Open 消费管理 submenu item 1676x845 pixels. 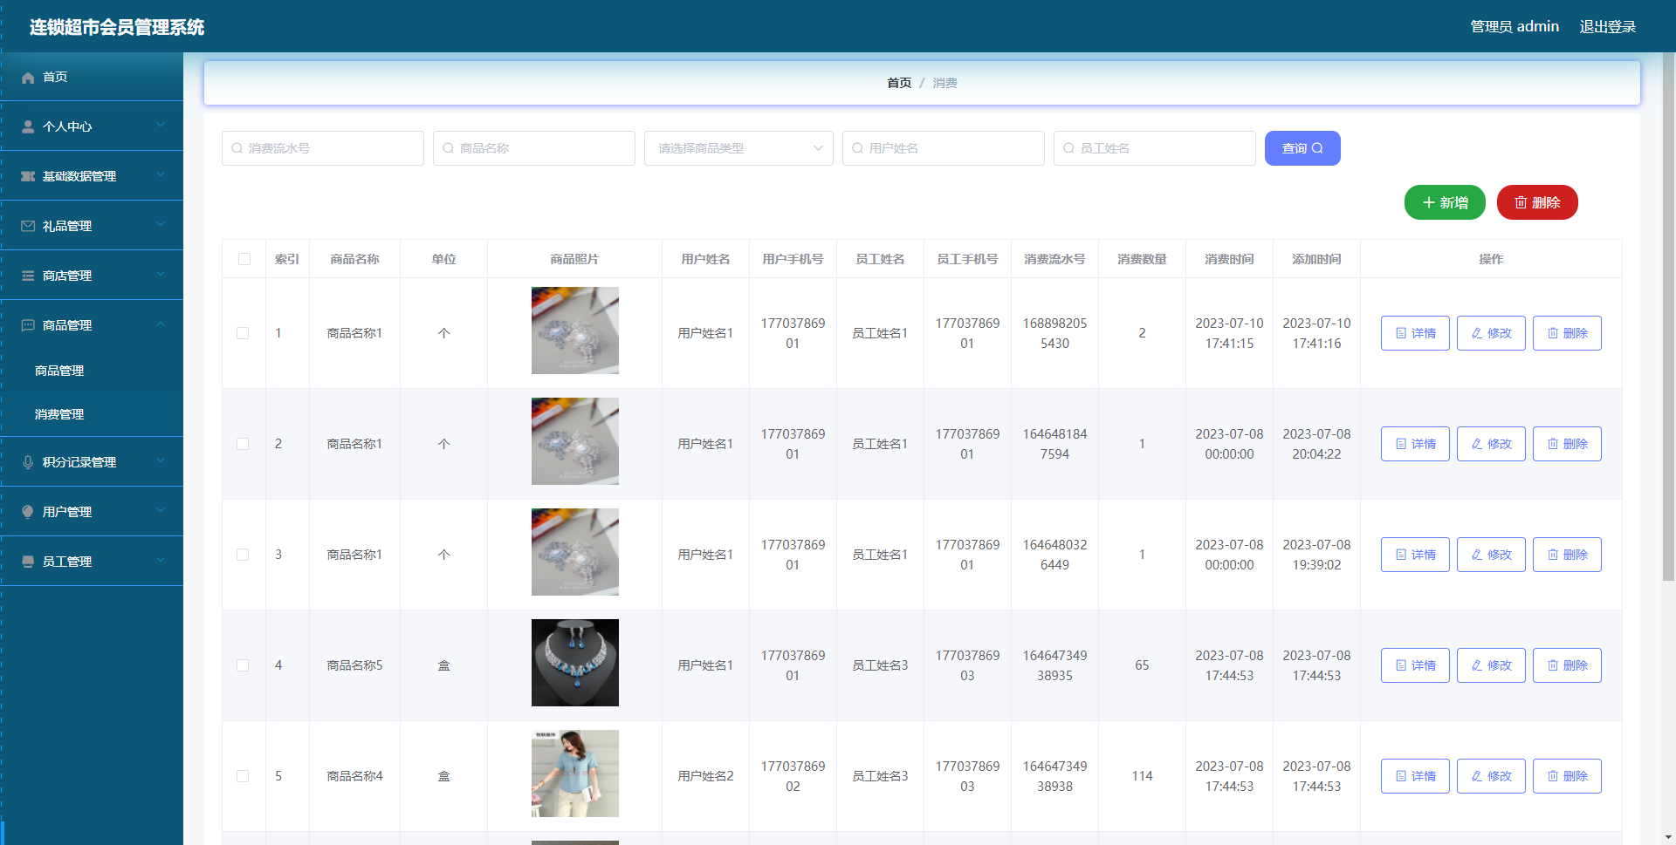[x=92, y=415]
